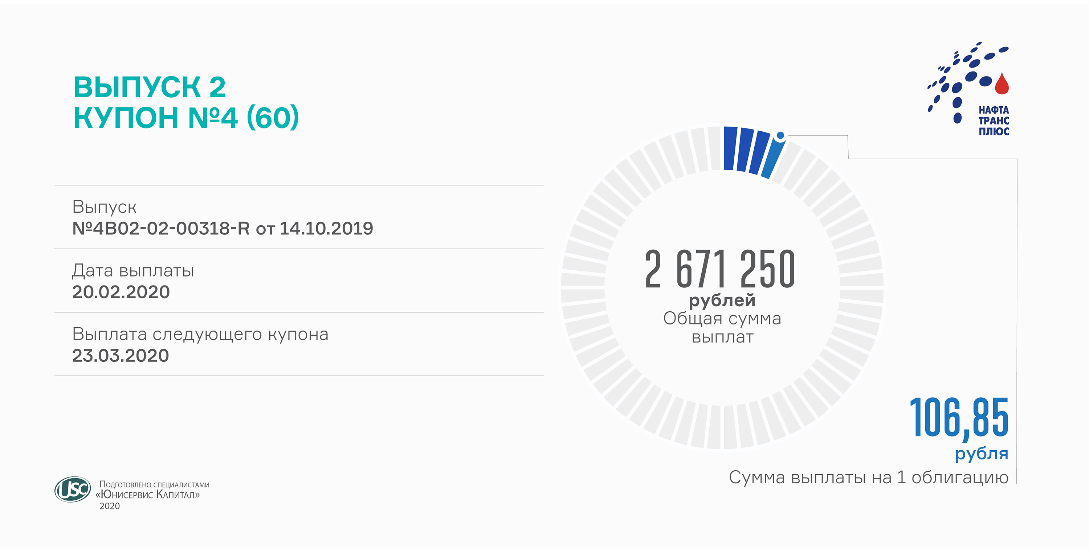Image resolution: width=1089 pixels, height=549 pixels.
Task: Select the first dark blue ring segment
Action: (730, 148)
